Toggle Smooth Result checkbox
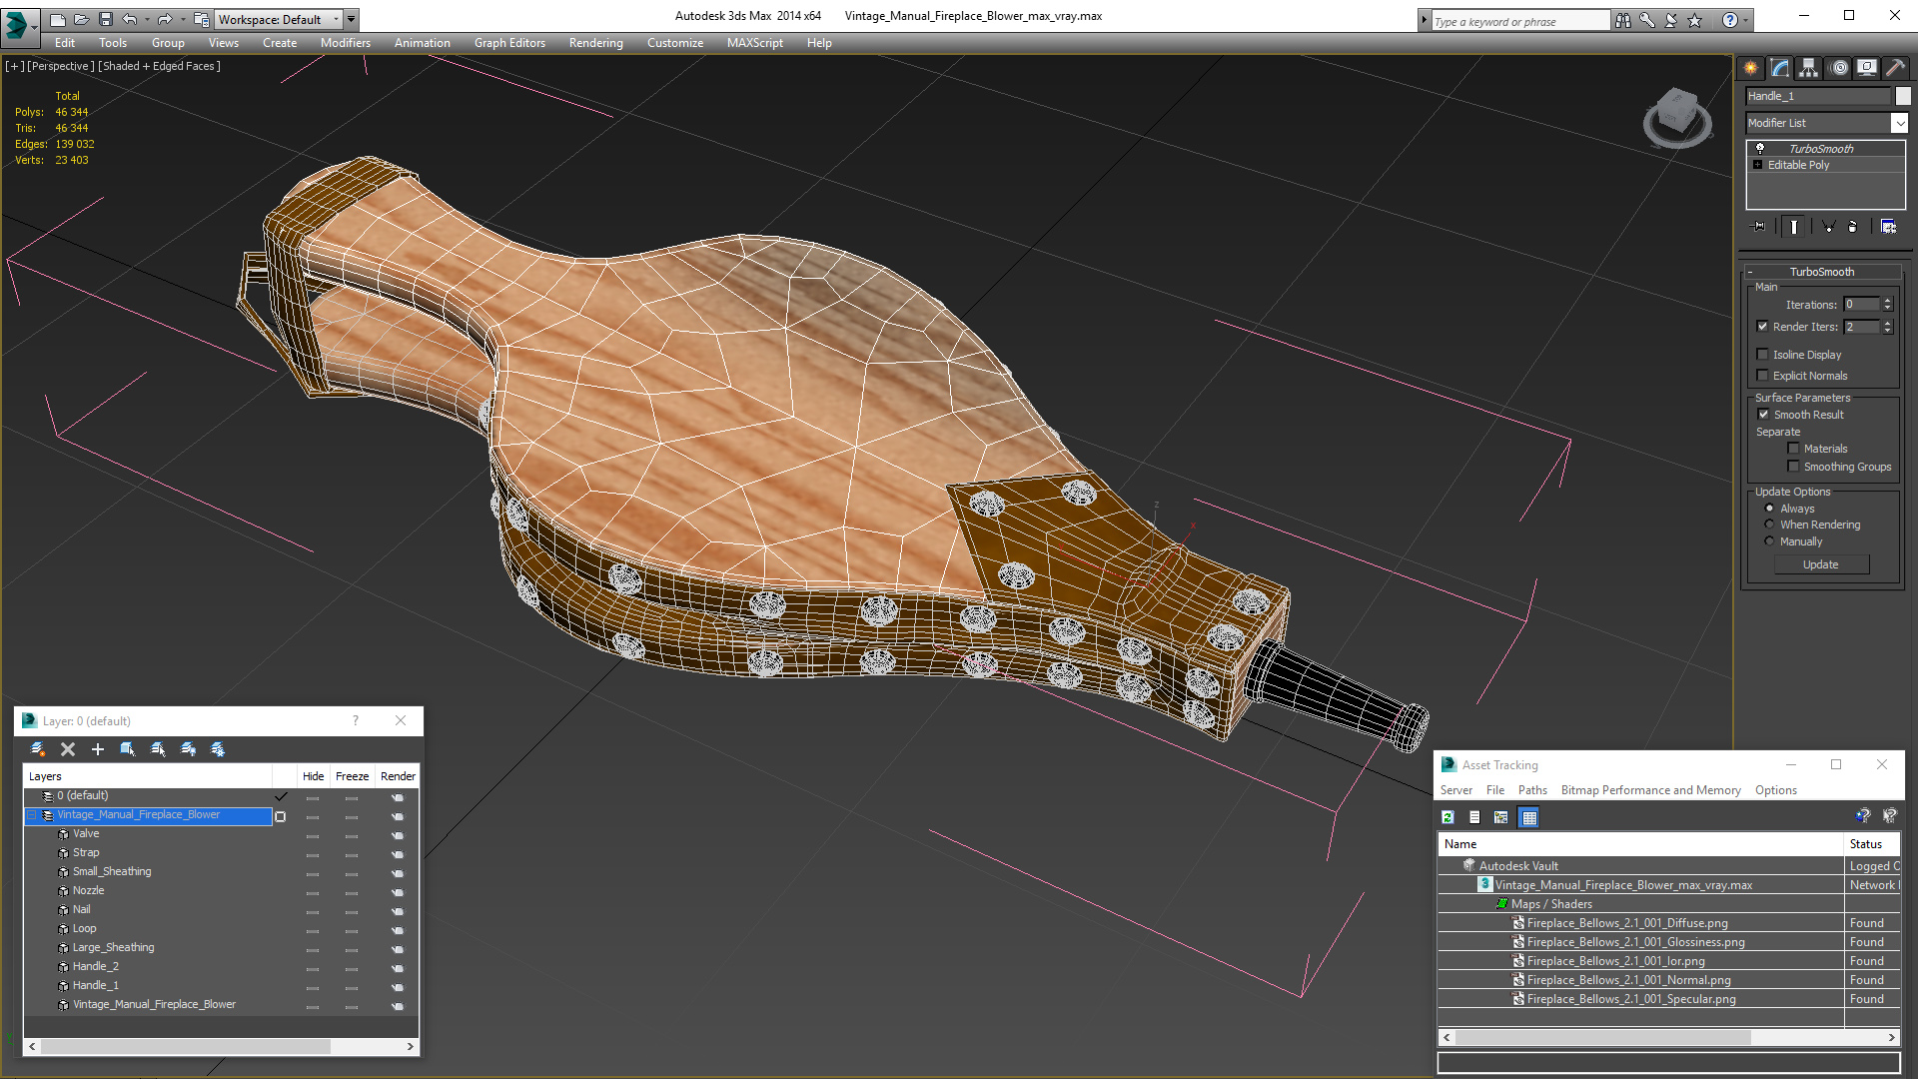The height and width of the screenshot is (1079, 1918). [x=1763, y=415]
